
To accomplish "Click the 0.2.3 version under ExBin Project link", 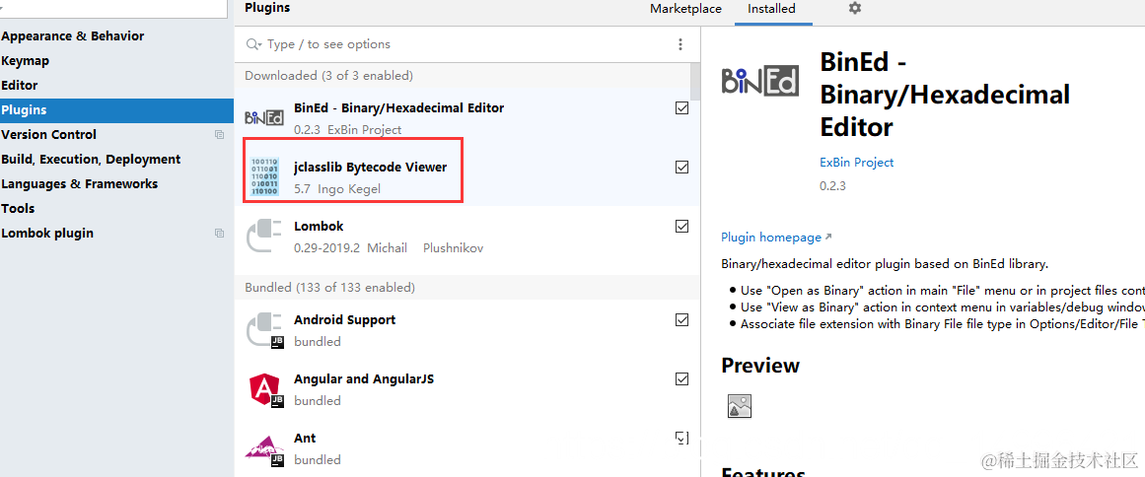I will pyautogui.click(x=832, y=186).
